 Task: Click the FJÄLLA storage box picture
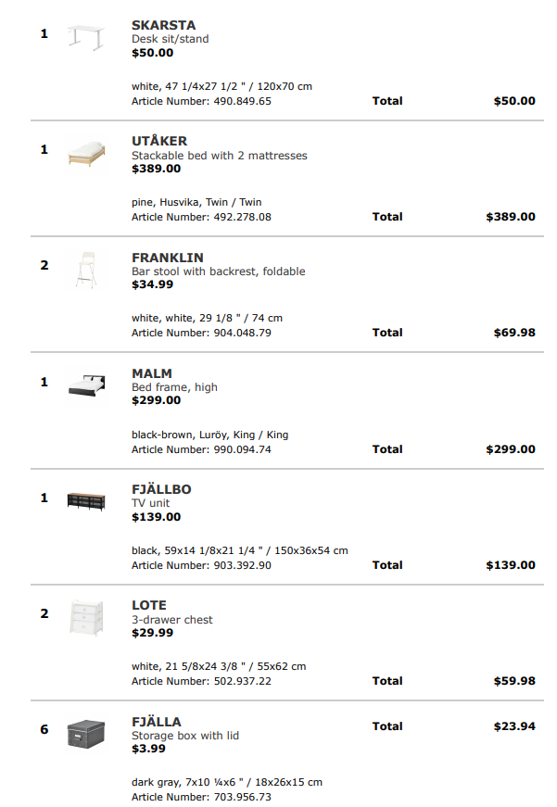point(86,734)
